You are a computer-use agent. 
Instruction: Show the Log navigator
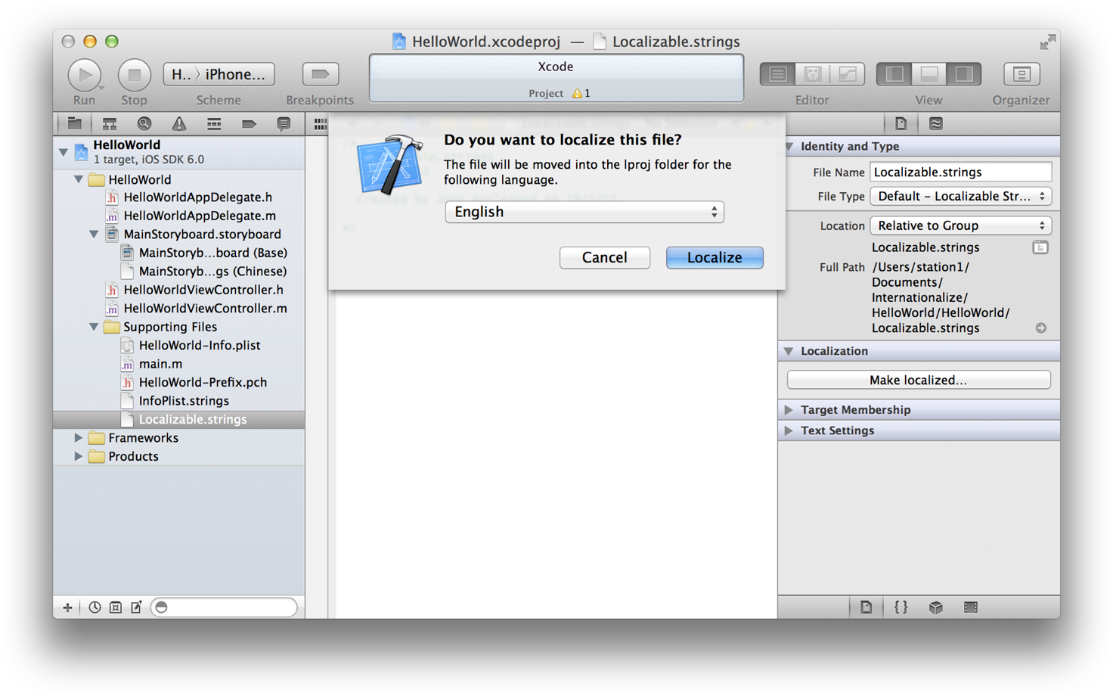tap(284, 123)
